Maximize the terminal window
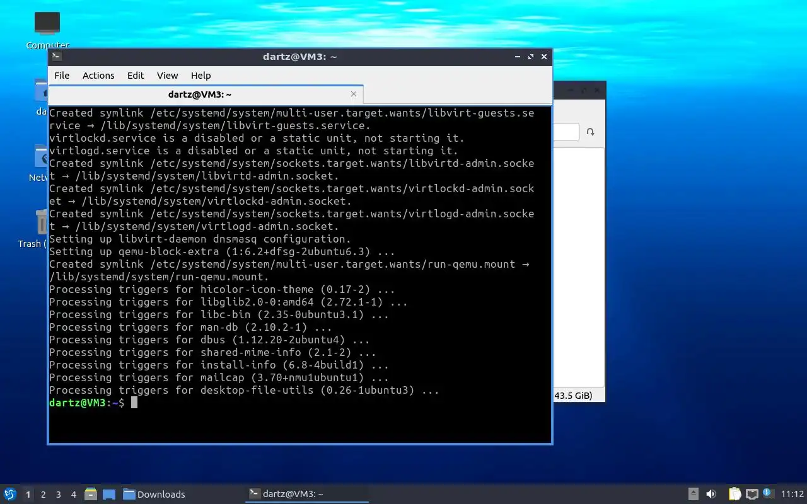The image size is (807, 504). coord(531,57)
